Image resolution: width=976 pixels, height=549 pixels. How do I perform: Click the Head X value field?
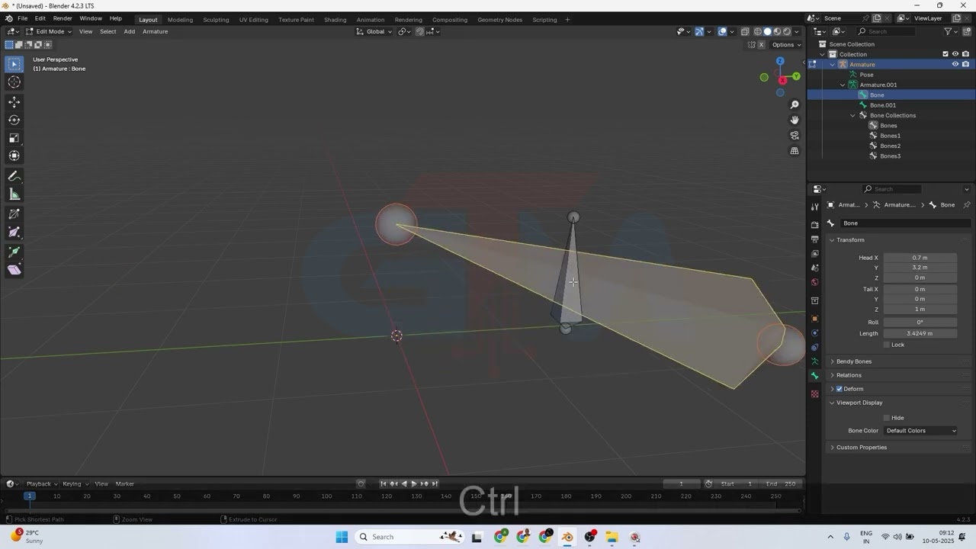click(x=920, y=258)
